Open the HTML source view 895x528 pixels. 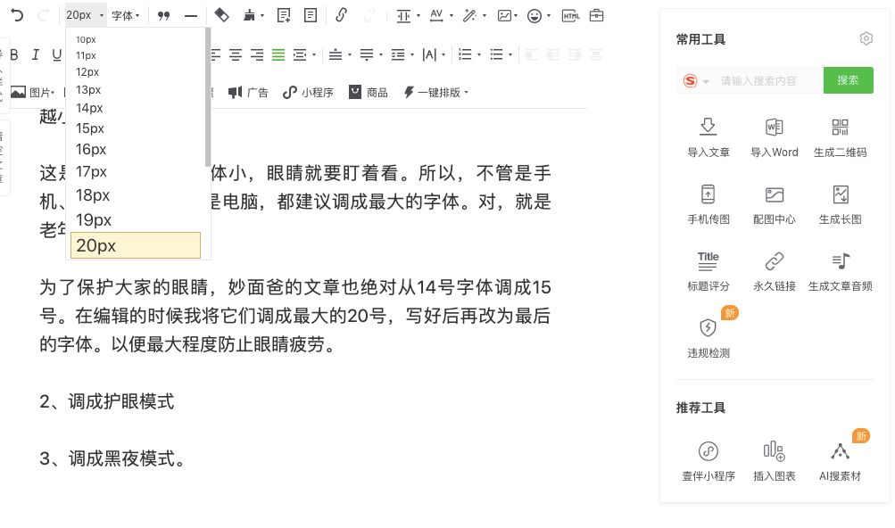(570, 15)
